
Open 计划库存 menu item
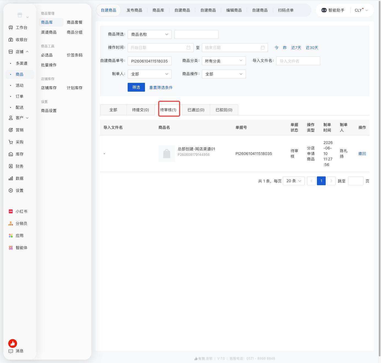[75, 88]
